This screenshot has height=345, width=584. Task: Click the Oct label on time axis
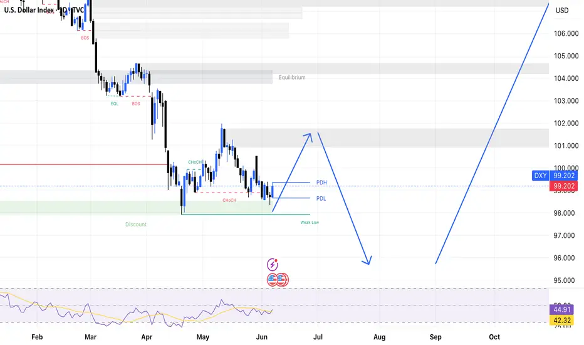(494, 337)
